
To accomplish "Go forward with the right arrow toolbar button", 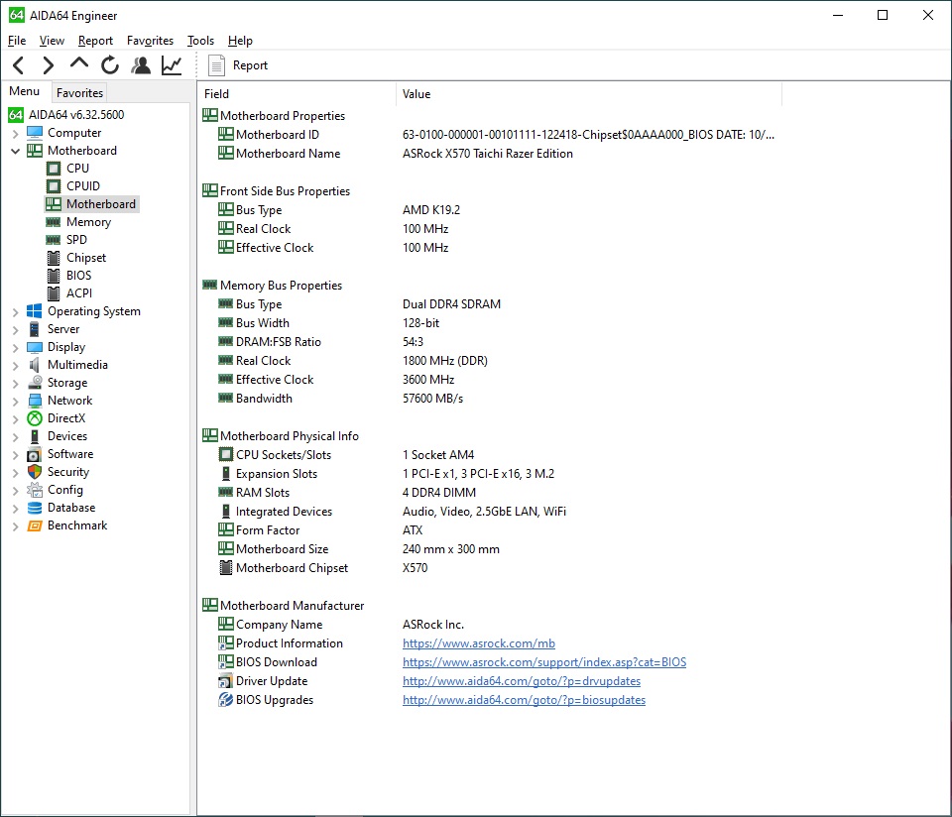I will coord(49,65).
